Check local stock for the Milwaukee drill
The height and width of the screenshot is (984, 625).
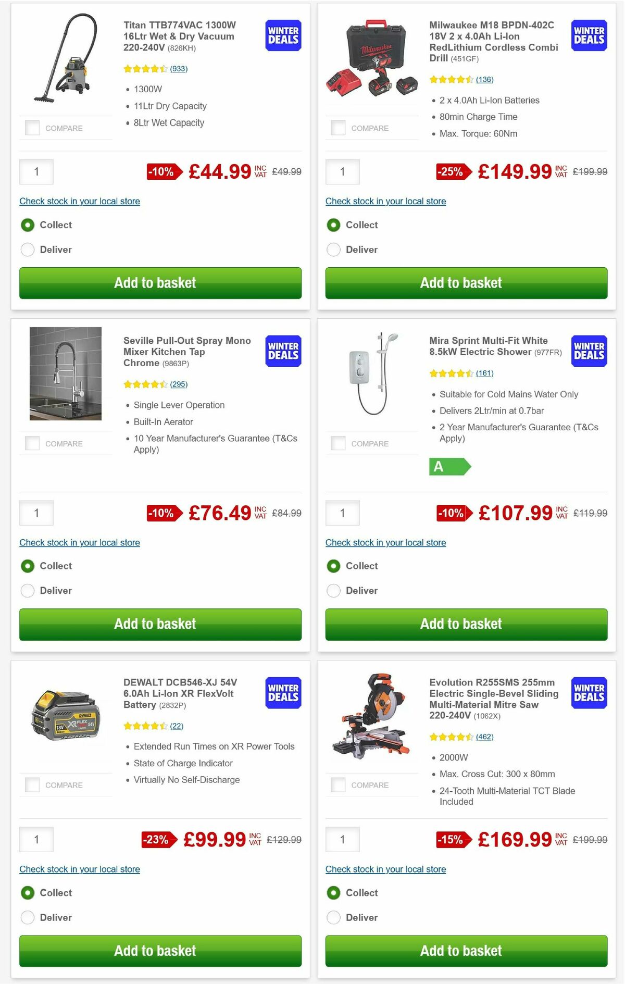click(385, 201)
